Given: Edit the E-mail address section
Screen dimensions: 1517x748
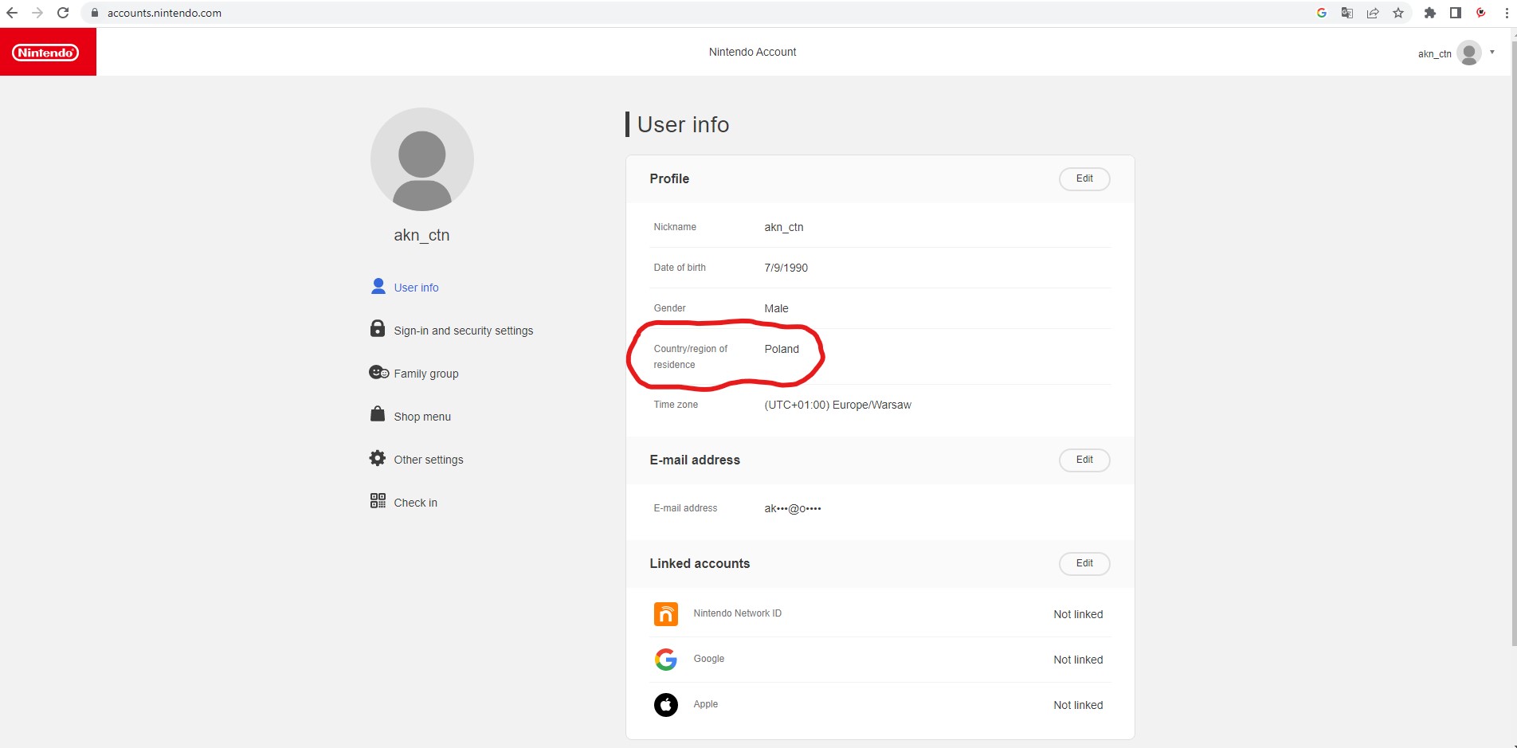Looking at the screenshot, I should click(1084, 460).
